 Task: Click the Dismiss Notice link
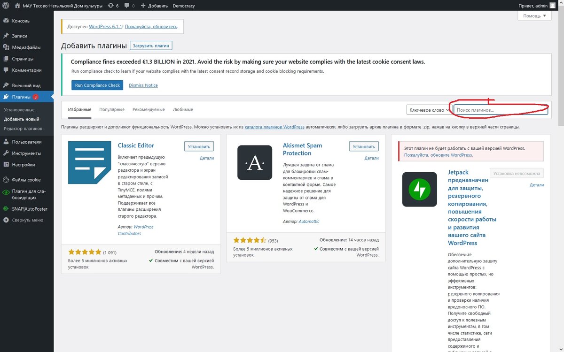point(143,85)
